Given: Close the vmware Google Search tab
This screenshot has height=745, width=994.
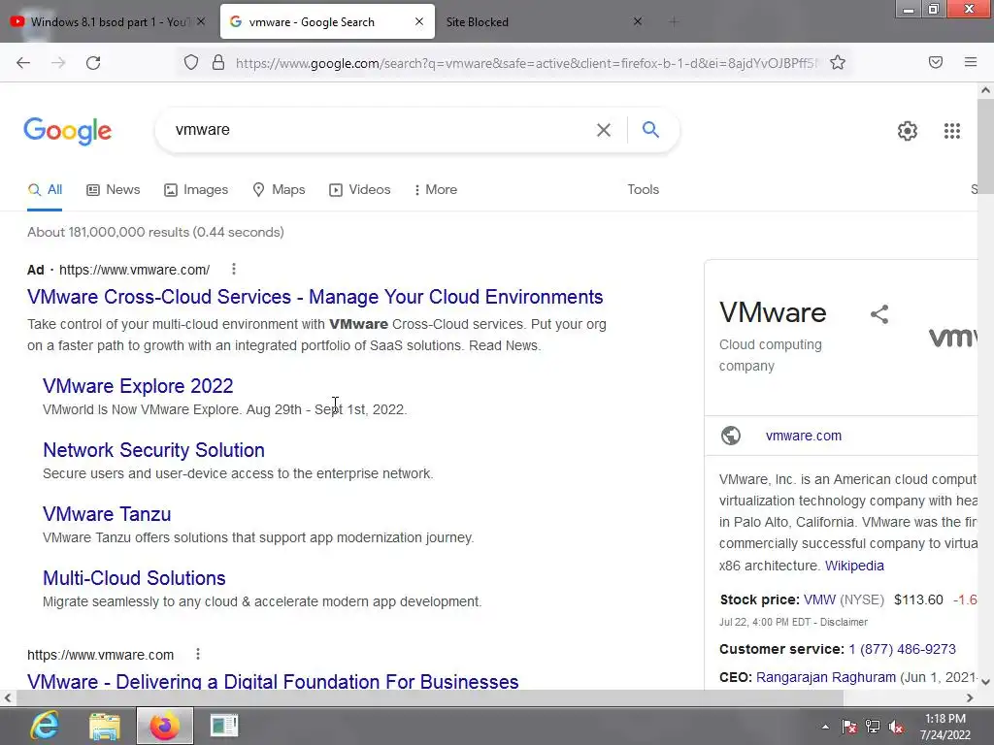Looking at the screenshot, I should [x=419, y=21].
